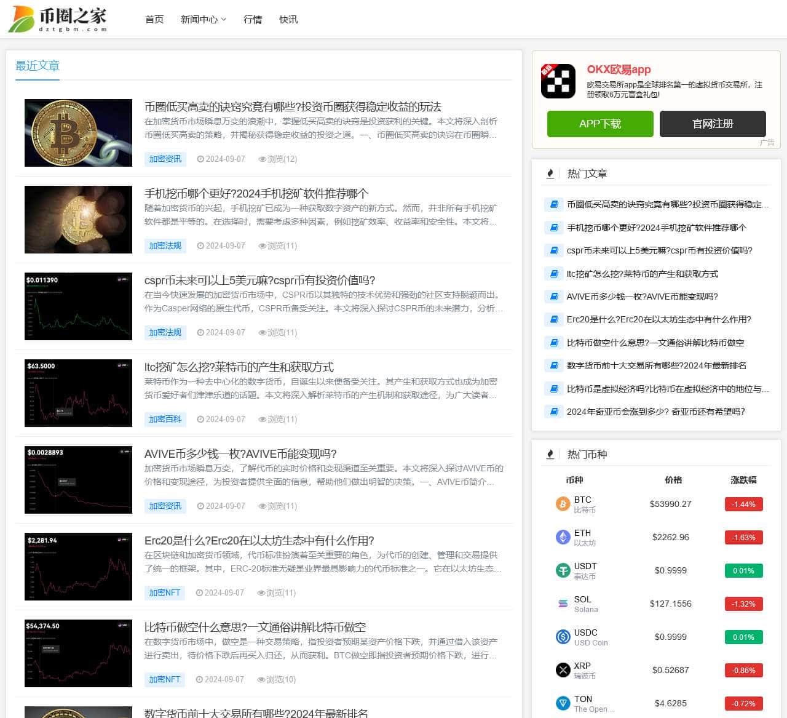The image size is (787, 718).
Task: Expand the 新闻中心 dropdown menu
Action: (204, 20)
